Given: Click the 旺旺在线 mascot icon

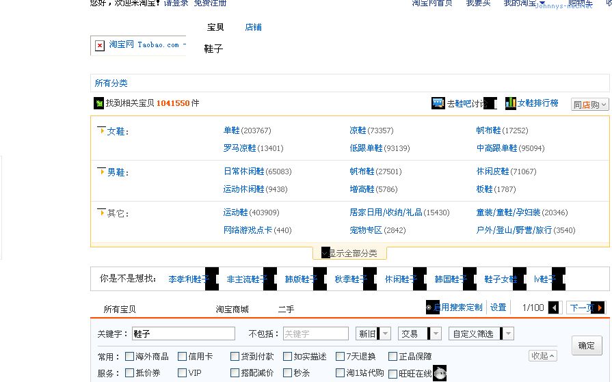Looking at the screenshot, I should pos(440,373).
